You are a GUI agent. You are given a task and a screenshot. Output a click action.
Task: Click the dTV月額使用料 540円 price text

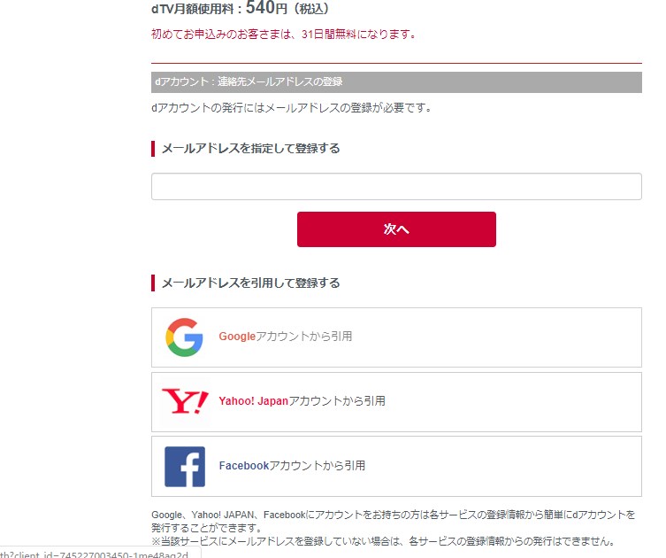pos(240,9)
